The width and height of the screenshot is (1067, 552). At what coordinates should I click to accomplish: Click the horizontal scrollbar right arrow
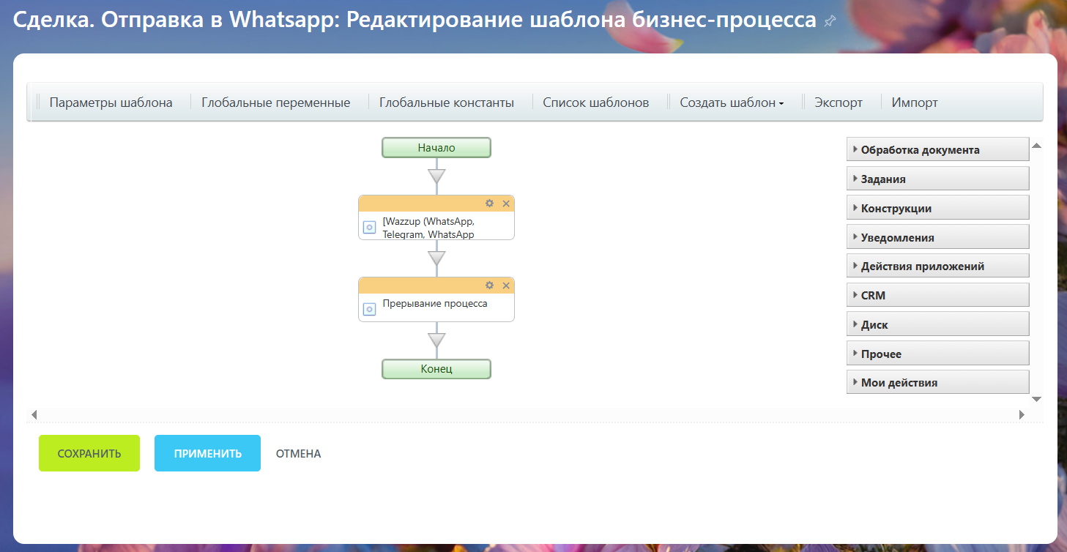pyautogui.click(x=1022, y=415)
